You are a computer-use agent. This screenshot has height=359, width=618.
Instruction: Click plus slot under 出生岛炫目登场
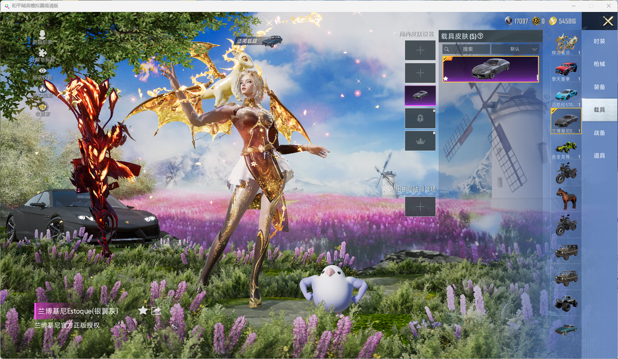420,207
